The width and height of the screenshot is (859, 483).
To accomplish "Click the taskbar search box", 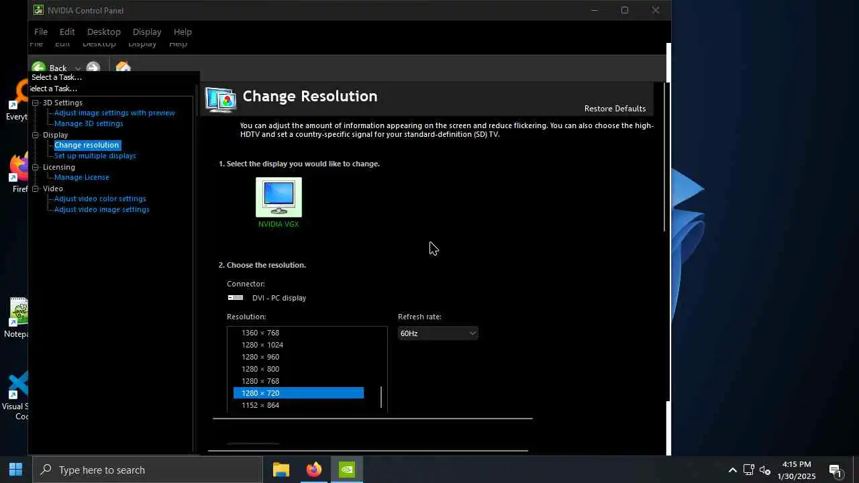I will 148,470.
